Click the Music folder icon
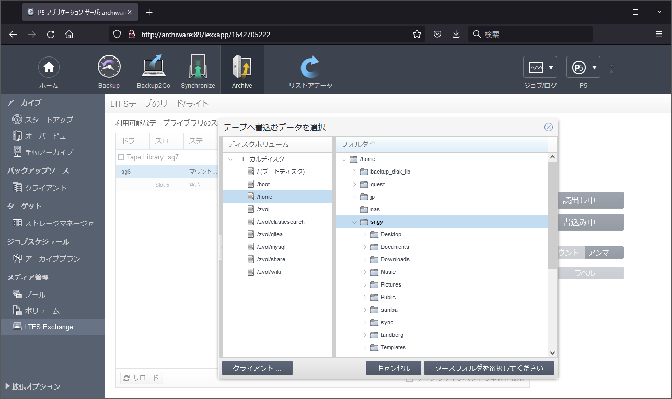The height and width of the screenshot is (399, 672). (374, 272)
